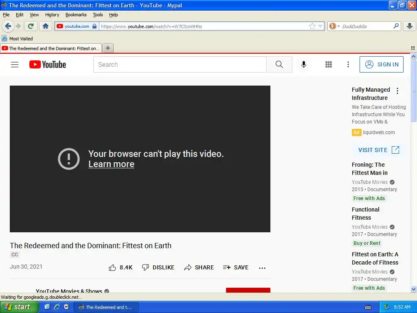This screenshot has width=417, height=313.
Task: Focus the YouTube Search field
Action: click(x=180, y=64)
